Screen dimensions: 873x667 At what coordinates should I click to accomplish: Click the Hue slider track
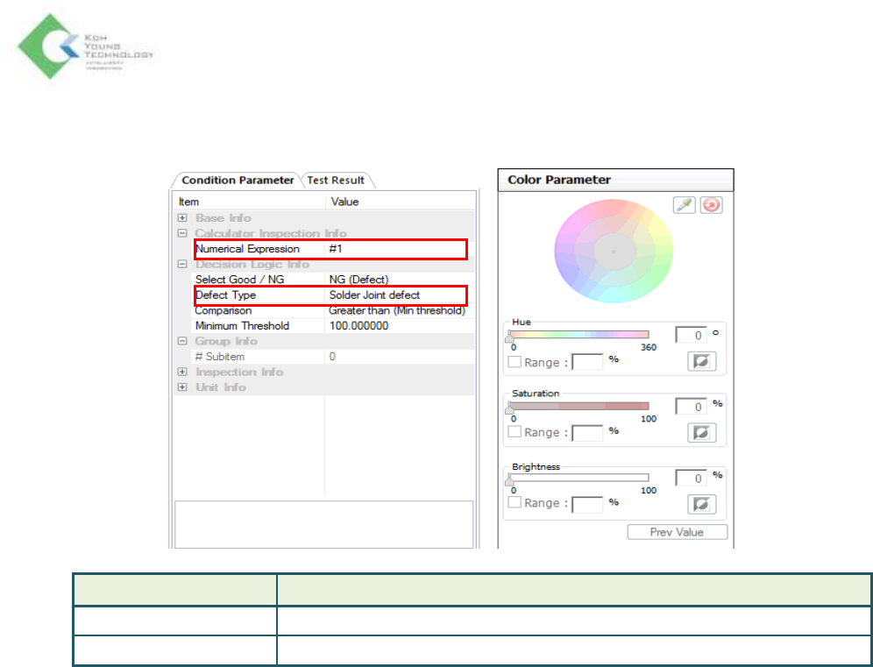578,335
